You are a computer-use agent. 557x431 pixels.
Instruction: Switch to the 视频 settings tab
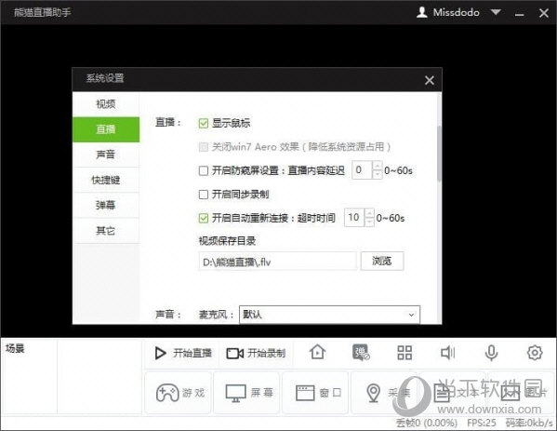[106, 104]
